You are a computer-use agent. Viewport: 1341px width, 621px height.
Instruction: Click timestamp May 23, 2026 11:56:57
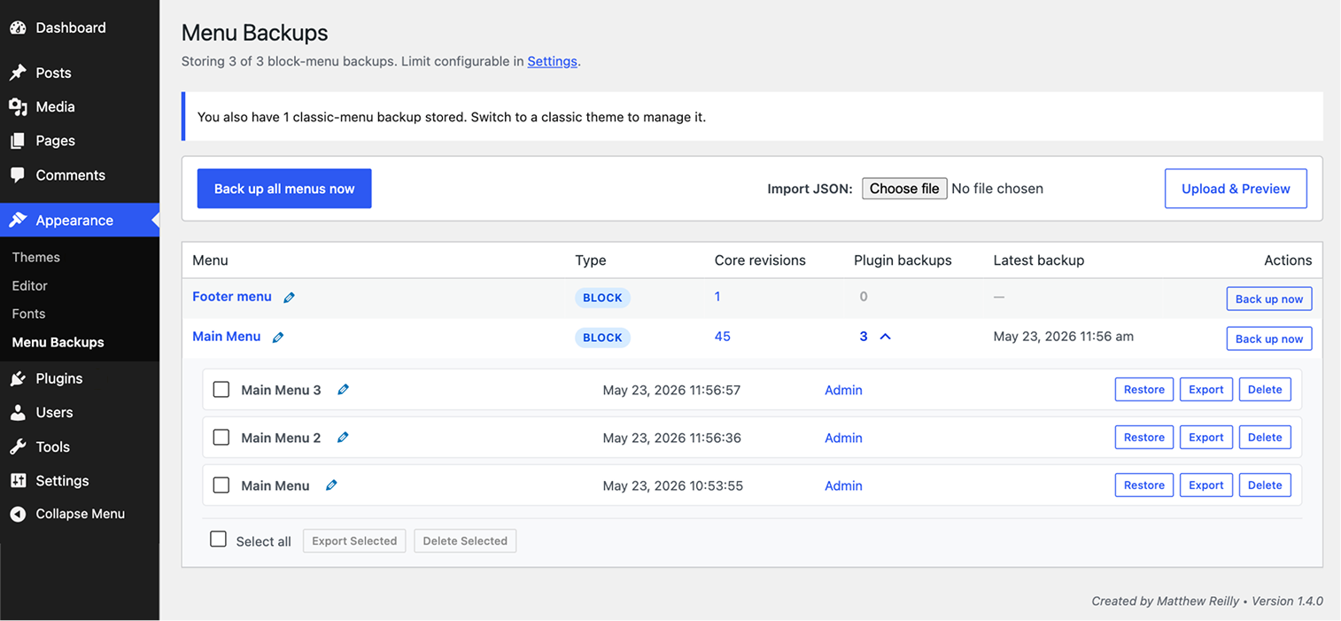coord(671,390)
